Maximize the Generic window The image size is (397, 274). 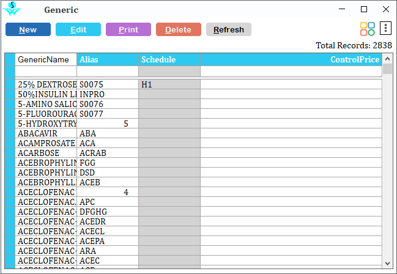tap(364, 9)
